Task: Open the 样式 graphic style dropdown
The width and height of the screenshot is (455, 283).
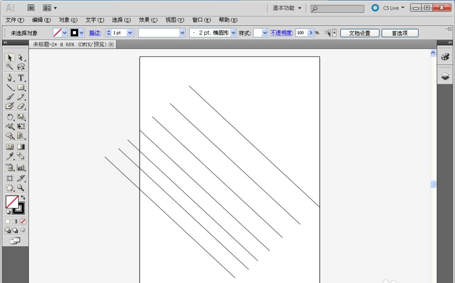Action: 265,33
